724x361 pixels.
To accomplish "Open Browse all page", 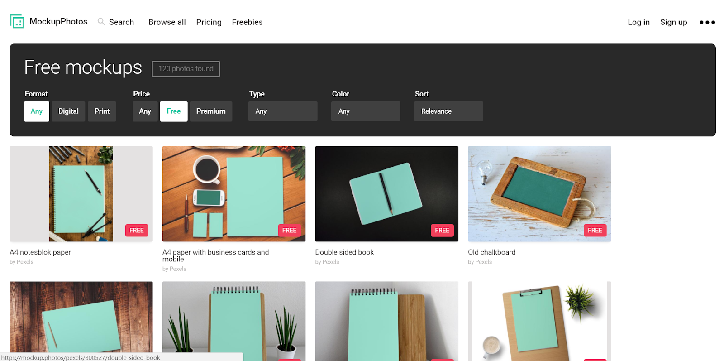I will [167, 22].
